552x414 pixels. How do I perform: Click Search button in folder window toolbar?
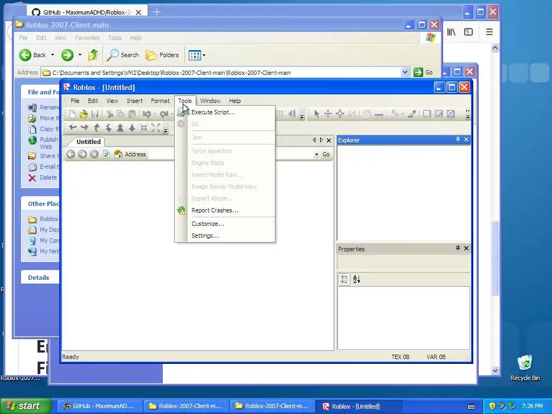(x=122, y=55)
